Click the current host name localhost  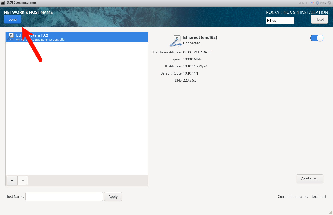[319, 196]
